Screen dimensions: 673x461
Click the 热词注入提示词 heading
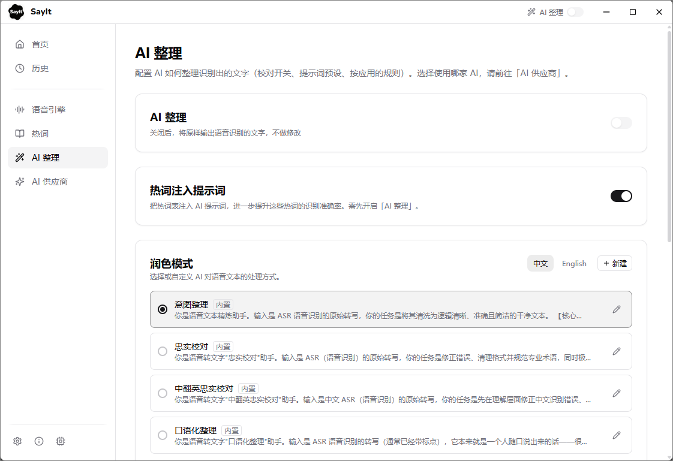pos(188,191)
